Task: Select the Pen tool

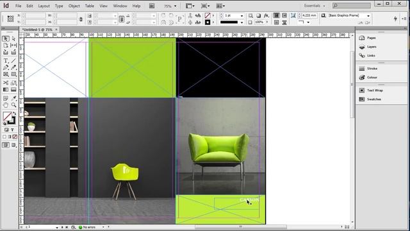Action: [6, 67]
